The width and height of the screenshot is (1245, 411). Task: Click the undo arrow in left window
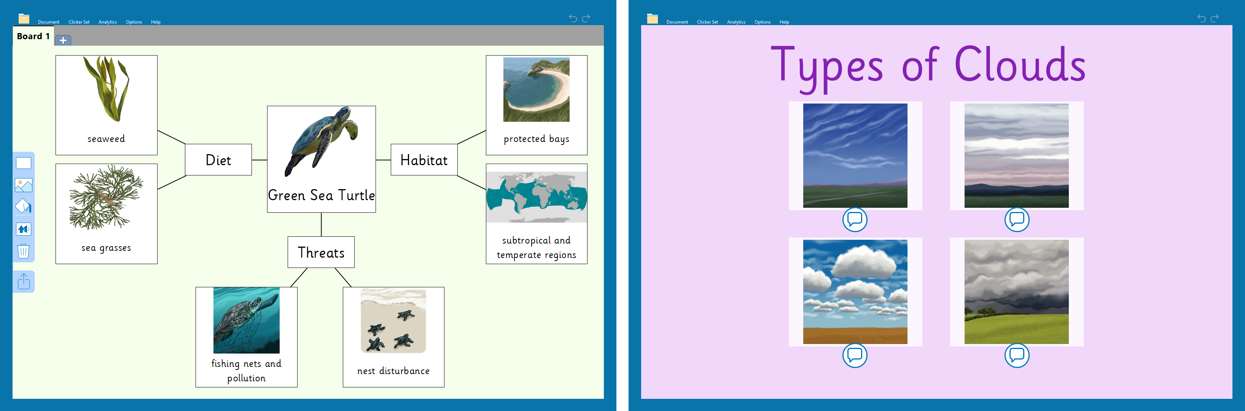point(573,18)
